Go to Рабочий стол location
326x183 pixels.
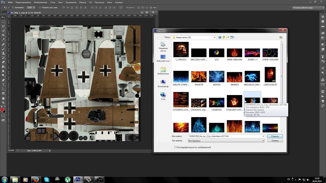(x=163, y=58)
